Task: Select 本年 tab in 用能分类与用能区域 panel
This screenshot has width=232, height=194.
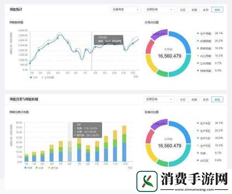Action: (217, 100)
